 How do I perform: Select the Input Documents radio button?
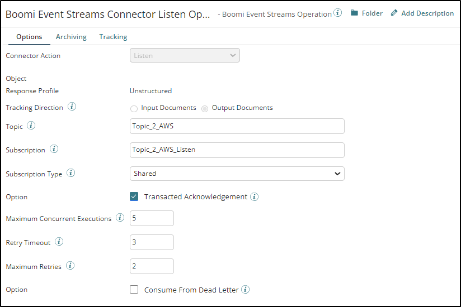[134, 108]
